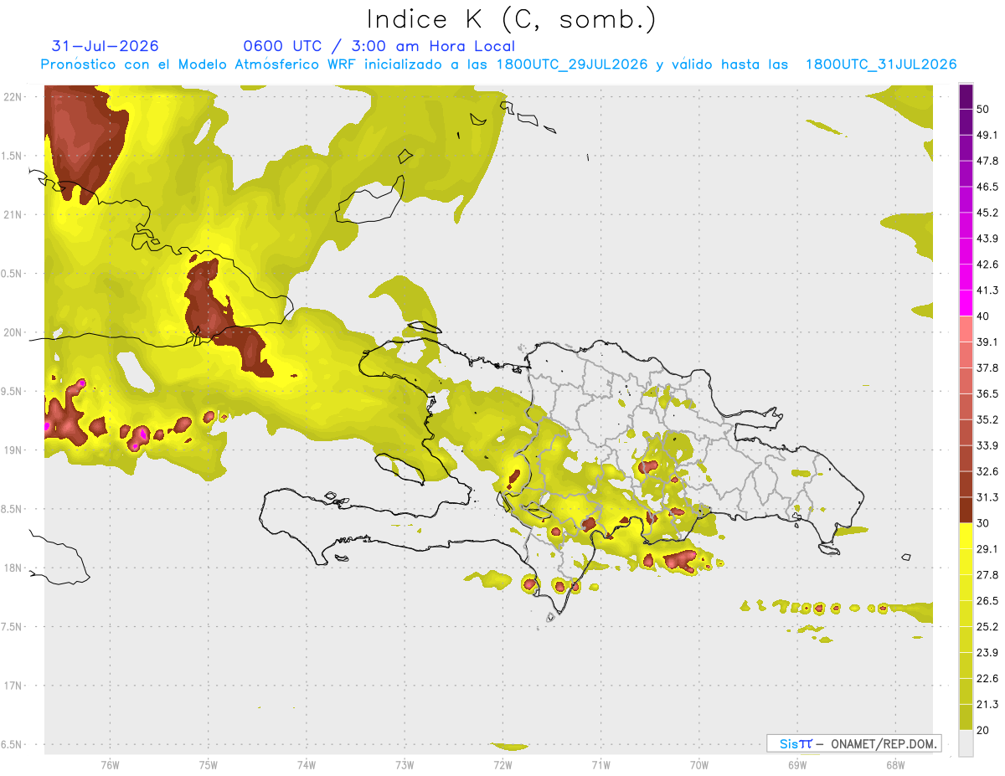Viewport: 1005px width, 776px height.
Task: Click the '45.2' color bar value
Action: 987,213
